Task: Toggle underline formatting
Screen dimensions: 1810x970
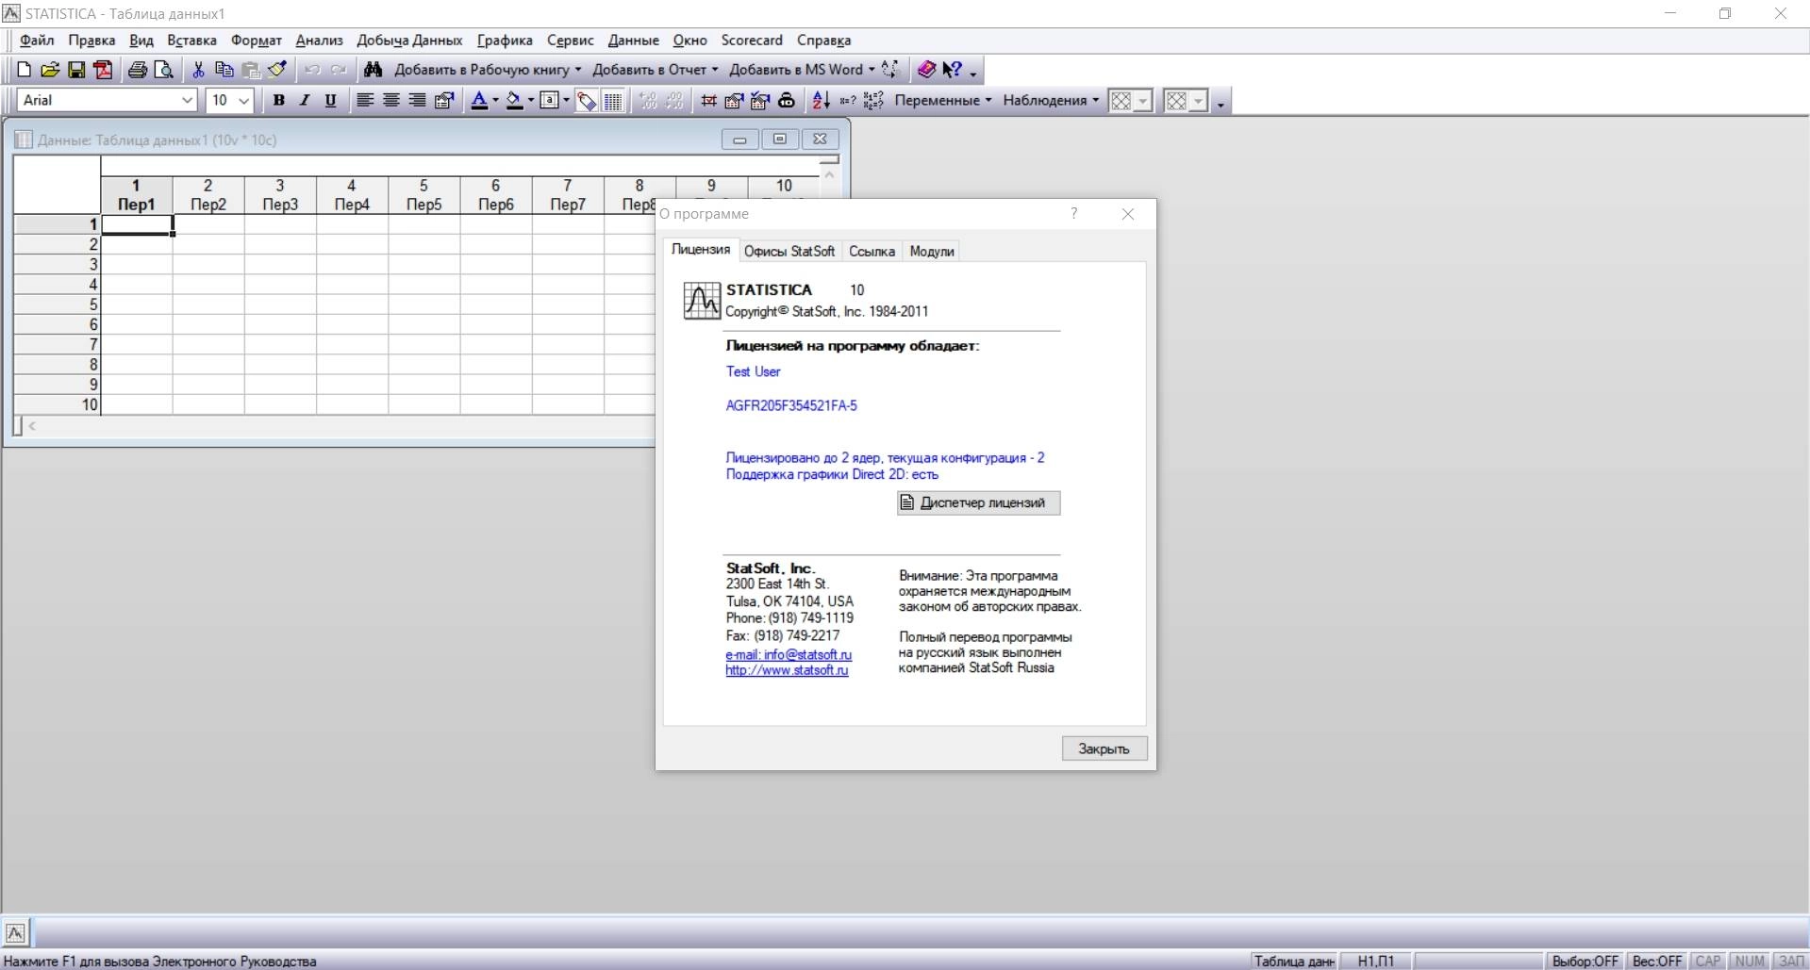Action: coord(330,100)
